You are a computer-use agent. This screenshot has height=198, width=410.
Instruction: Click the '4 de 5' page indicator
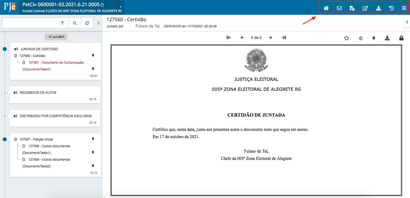tap(256, 38)
